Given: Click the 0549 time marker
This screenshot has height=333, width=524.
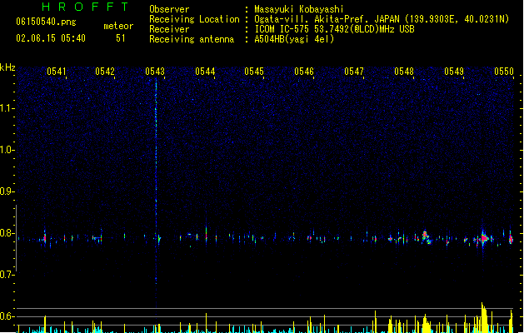Looking at the screenshot, I should [x=454, y=72].
